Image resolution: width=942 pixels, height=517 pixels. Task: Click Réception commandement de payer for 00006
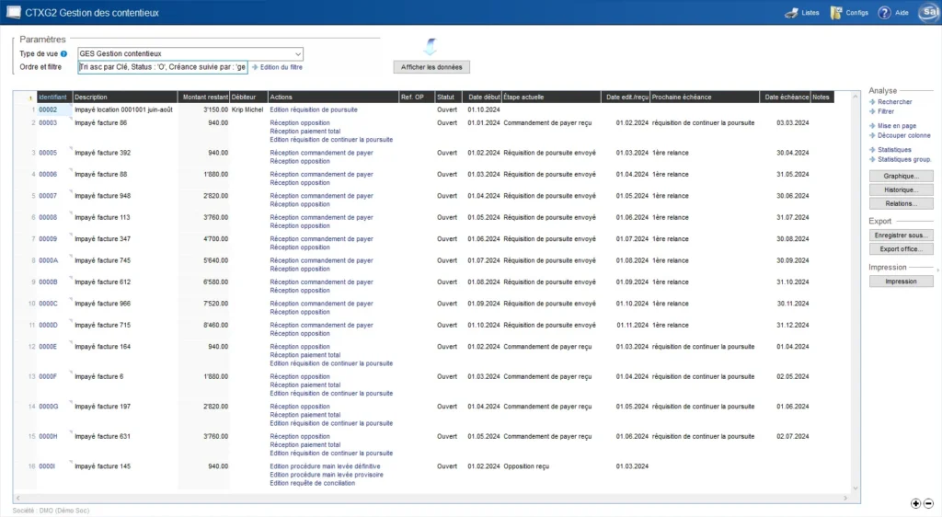click(321, 175)
